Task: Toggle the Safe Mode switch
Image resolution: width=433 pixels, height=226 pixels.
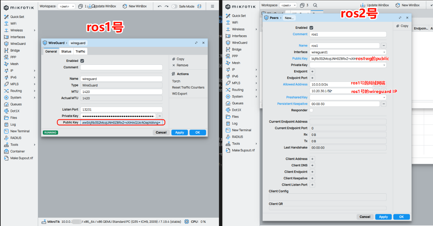Action: point(174,6)
